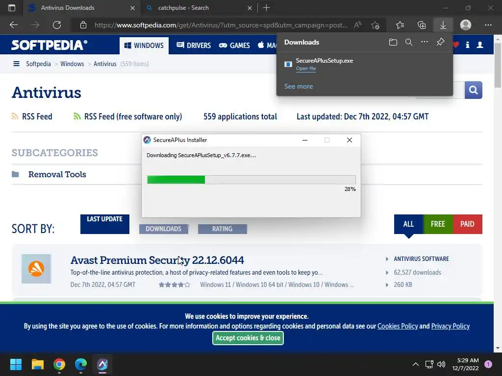
Task: Click ANTIVIRUS SOFTWARE category label
Action: pos(421,258)
